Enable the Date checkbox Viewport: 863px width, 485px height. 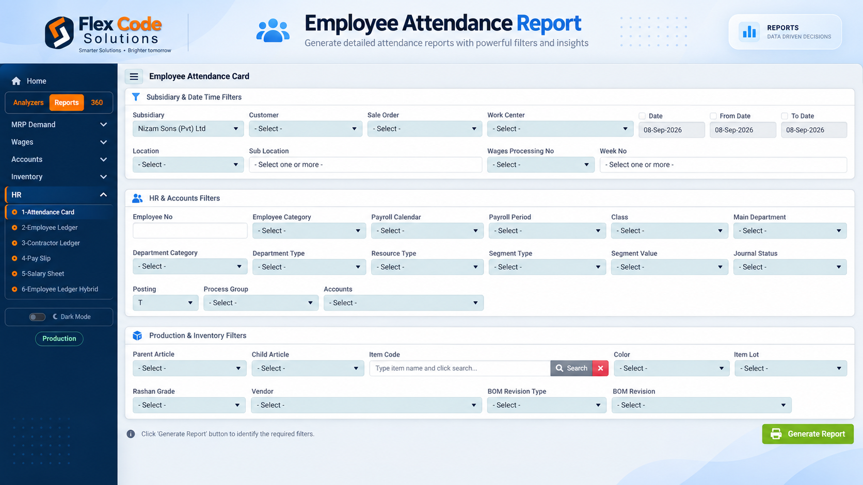click(642, 116)
